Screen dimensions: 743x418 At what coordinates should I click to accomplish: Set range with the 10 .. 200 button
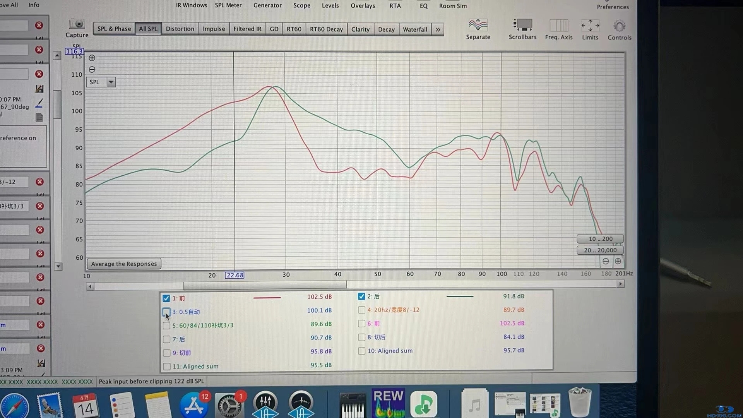(x=600, y=239)
